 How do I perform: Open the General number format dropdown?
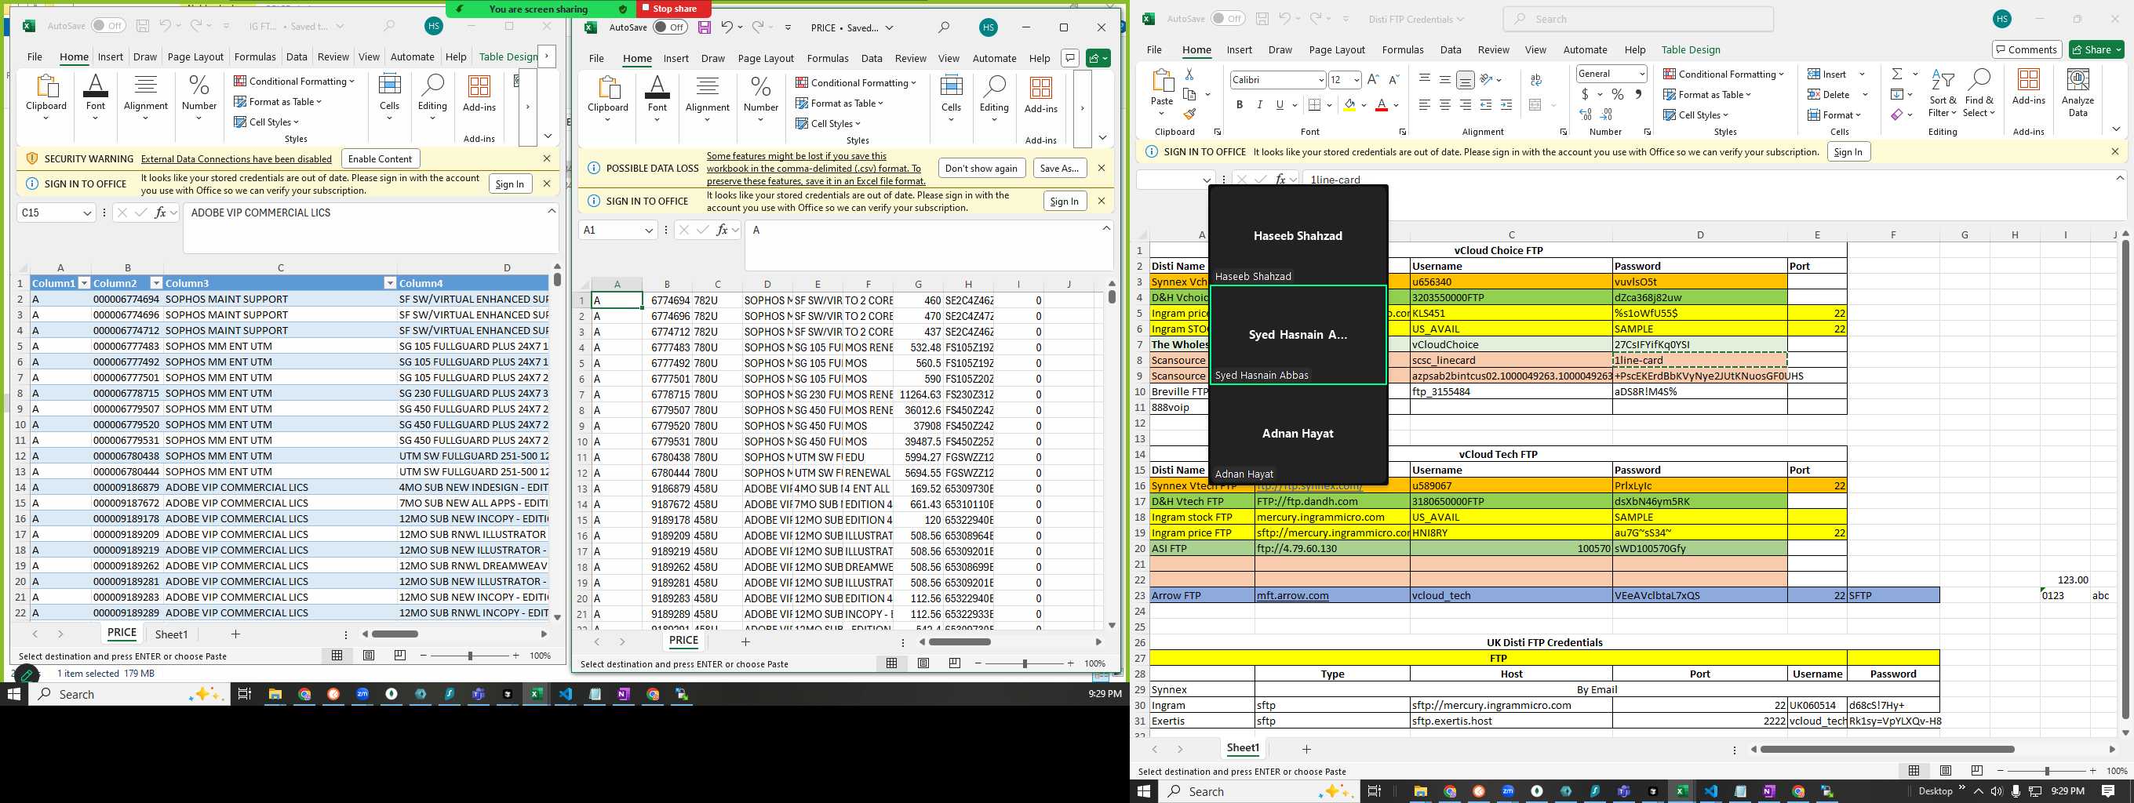[x=1641, y=74]
